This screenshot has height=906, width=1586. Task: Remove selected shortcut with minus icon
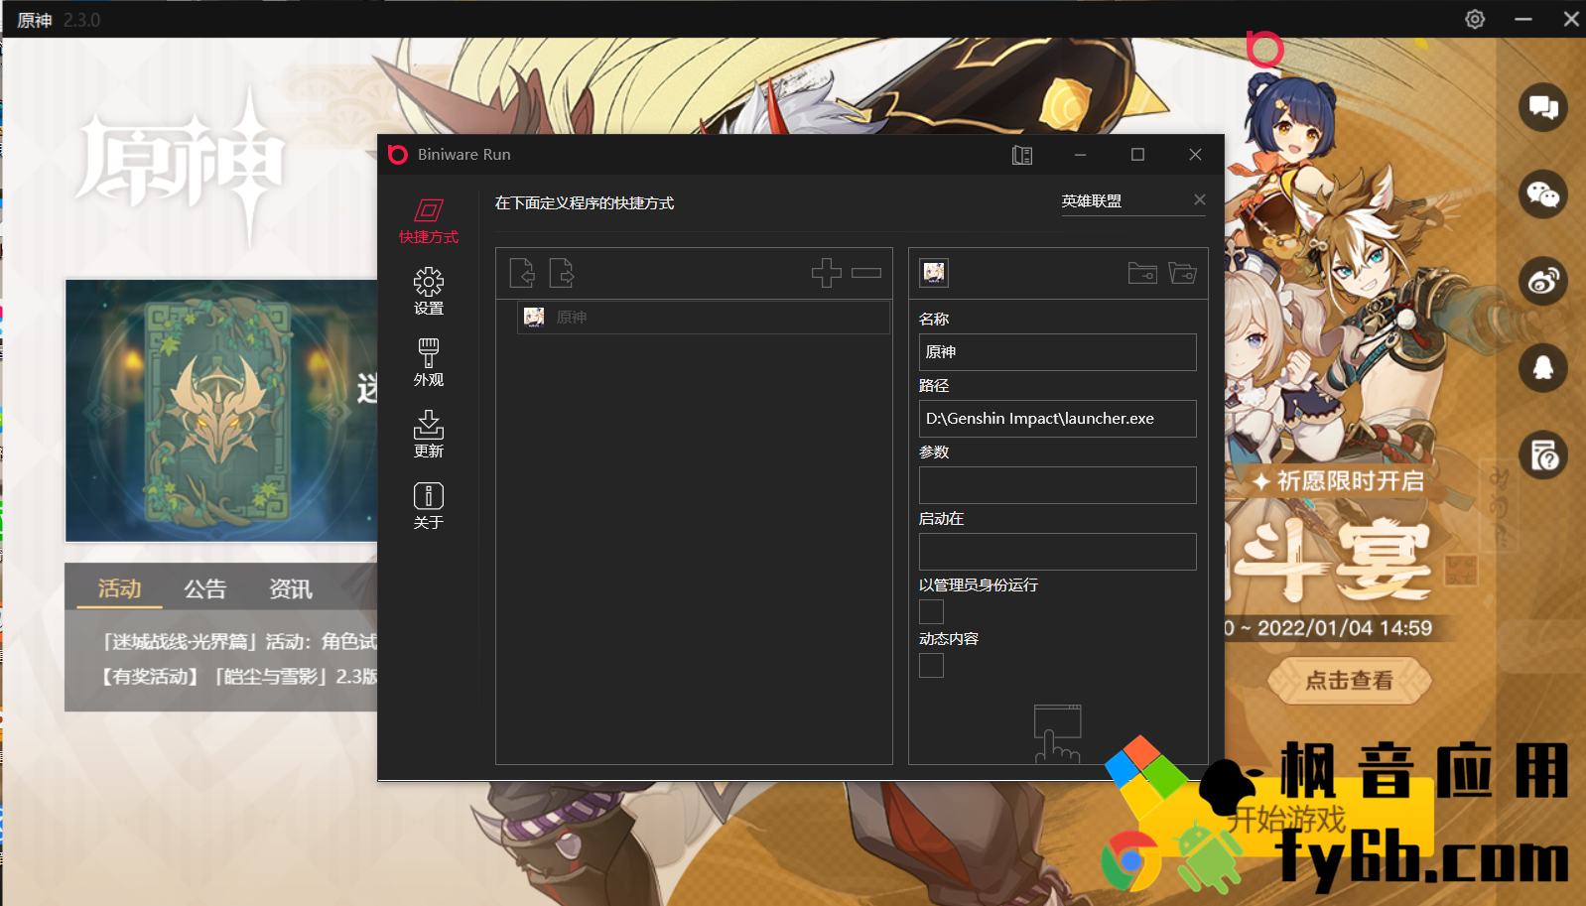pyautogui.click(x=866, y=273)
